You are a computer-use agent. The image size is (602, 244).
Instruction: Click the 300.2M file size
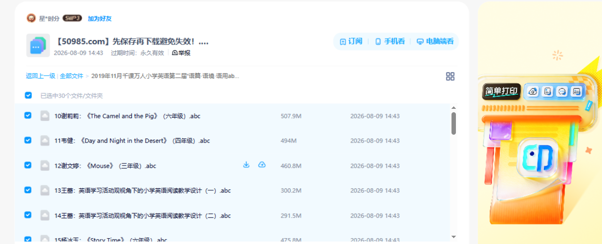291,191
